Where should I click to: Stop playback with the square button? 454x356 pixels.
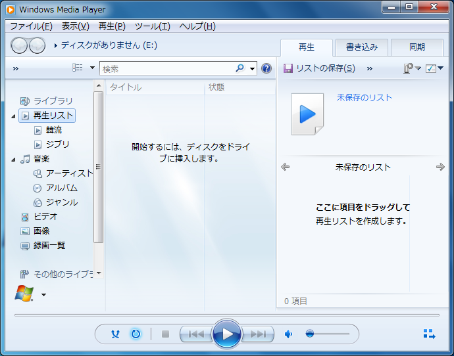(165, 334)
